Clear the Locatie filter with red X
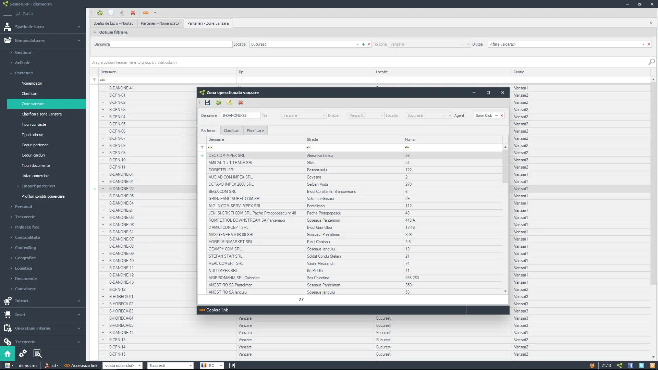The width and height of the screenshot is (658, 370). [x=369, y=44]
